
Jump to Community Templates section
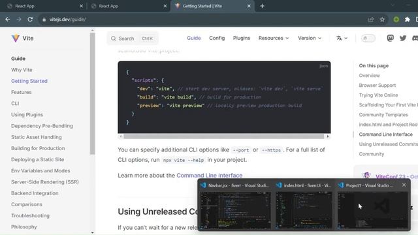pos(383,115)
